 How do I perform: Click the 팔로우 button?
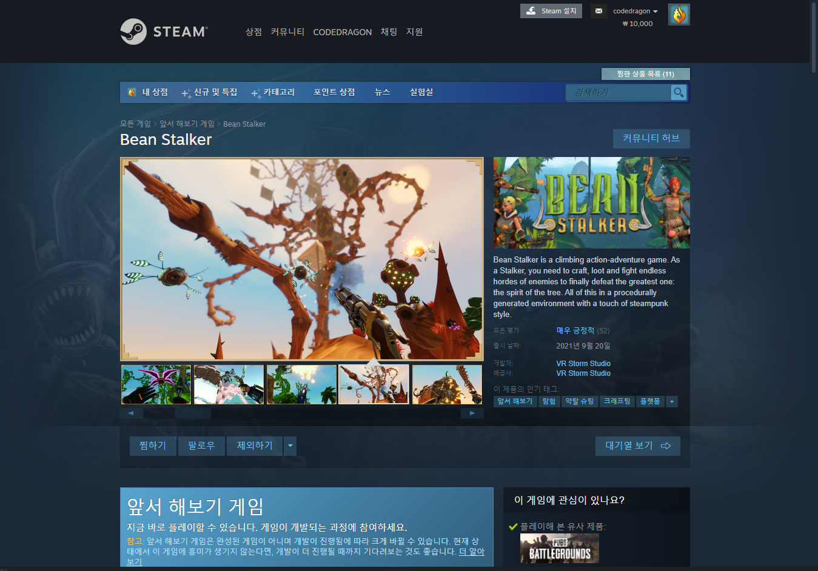pos(201,446)
